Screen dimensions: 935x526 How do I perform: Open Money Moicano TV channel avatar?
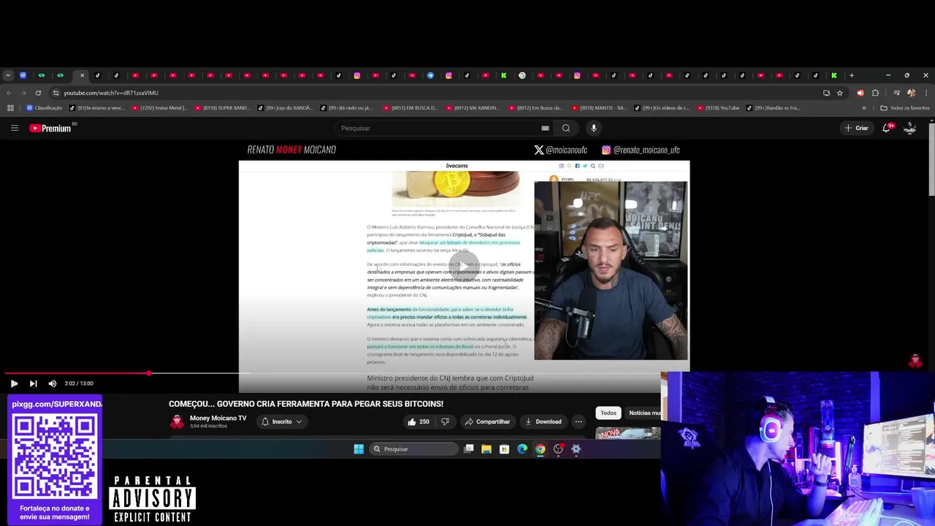click(177, 422)
